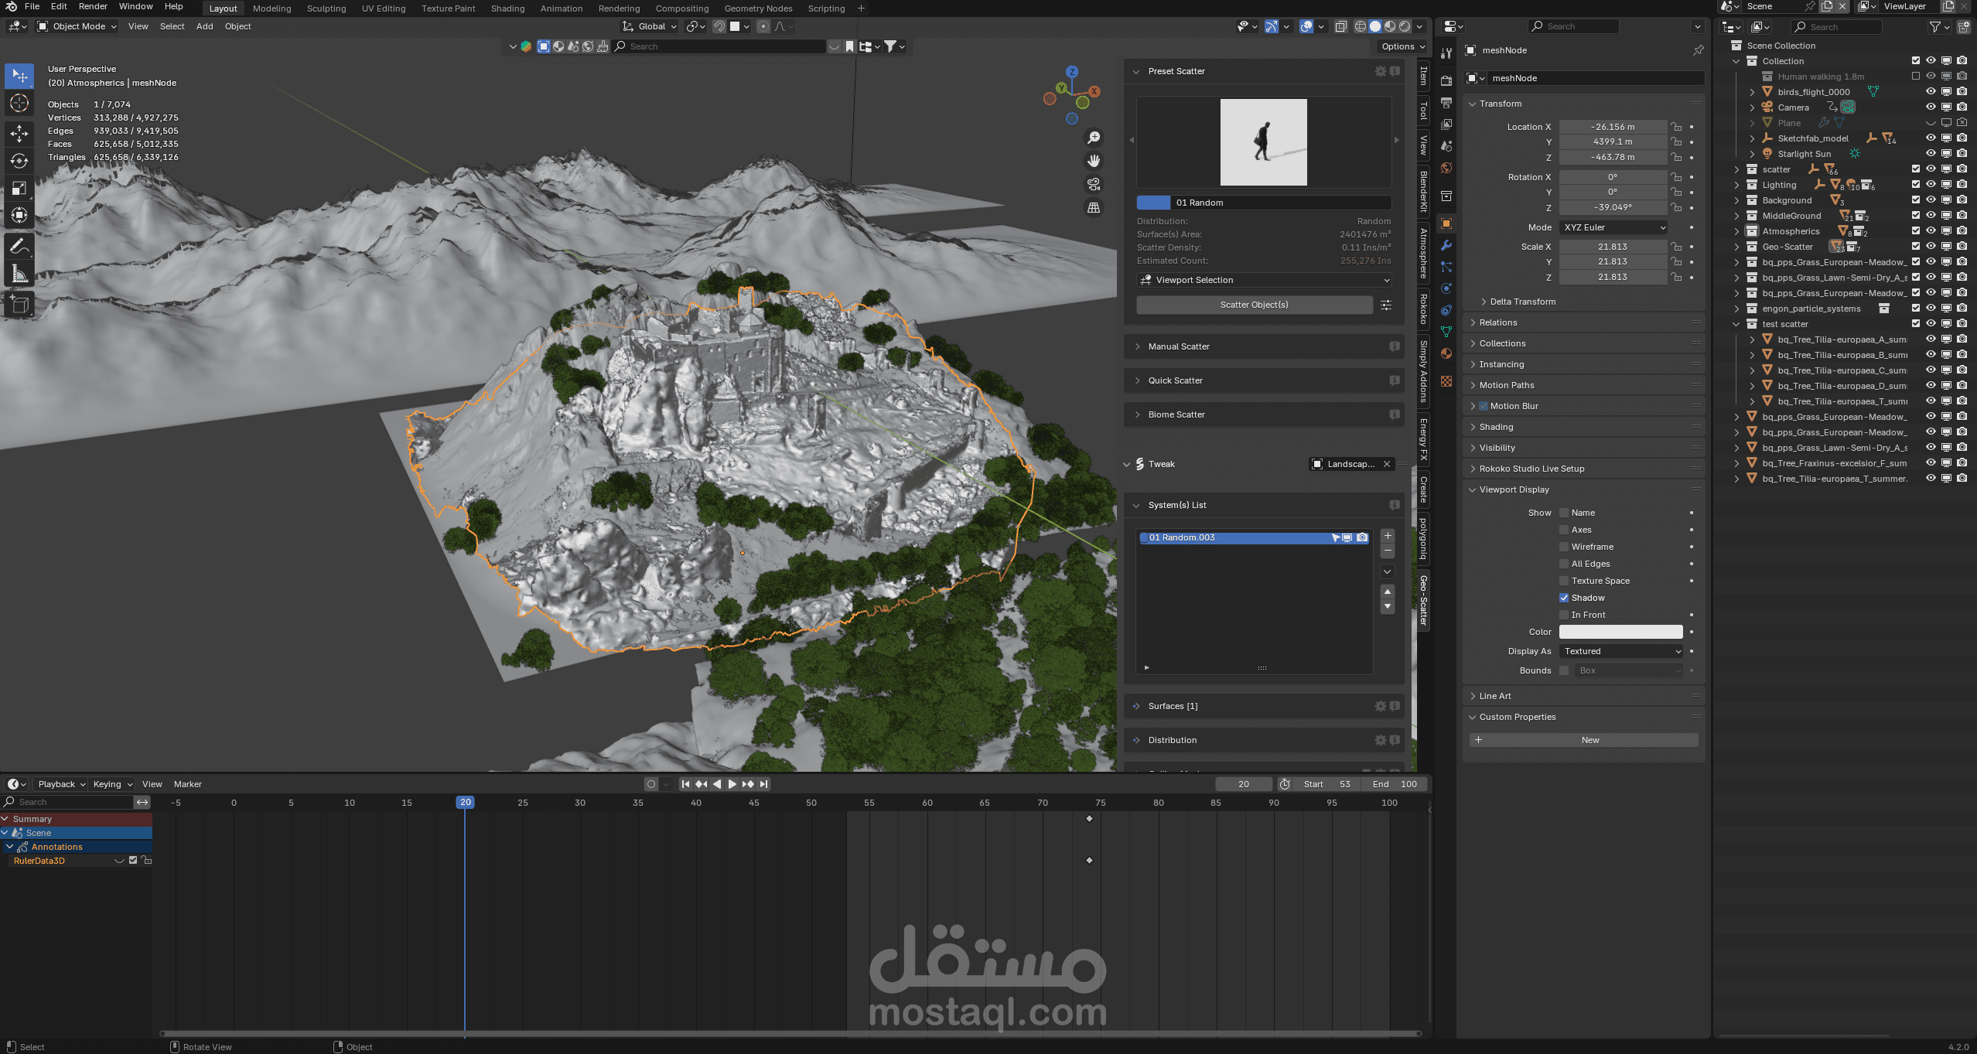Click the Scatter Object(s) button
Viewport: 1977px width, 1054px height.
click(1254, 305)
